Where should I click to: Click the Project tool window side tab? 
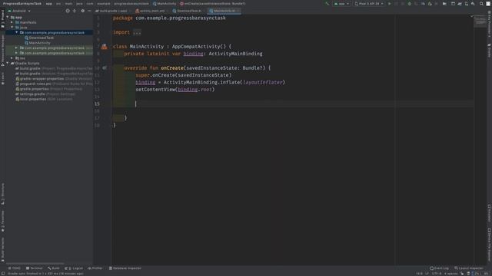(x=3, y=18)
